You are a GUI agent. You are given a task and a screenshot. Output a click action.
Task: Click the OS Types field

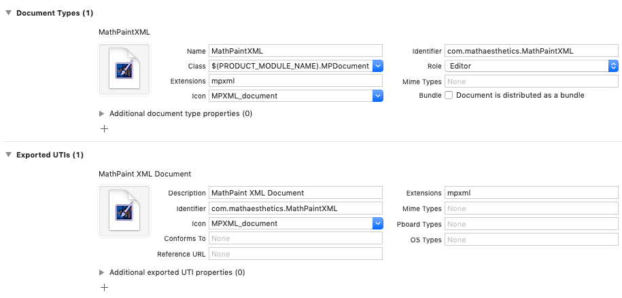pyautogui.click(x=531, y=240)
